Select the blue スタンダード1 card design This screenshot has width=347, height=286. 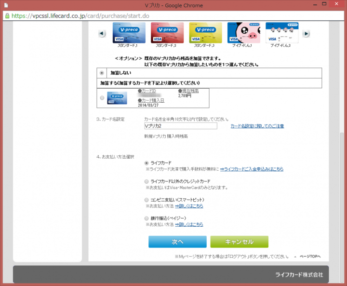[x=129, y=33]
